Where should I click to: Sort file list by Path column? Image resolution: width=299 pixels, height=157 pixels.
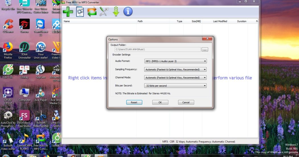153,21
